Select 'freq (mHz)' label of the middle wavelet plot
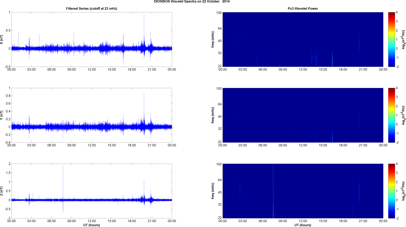The width and height of the screenshot is (406, 227). pos(213,115)
